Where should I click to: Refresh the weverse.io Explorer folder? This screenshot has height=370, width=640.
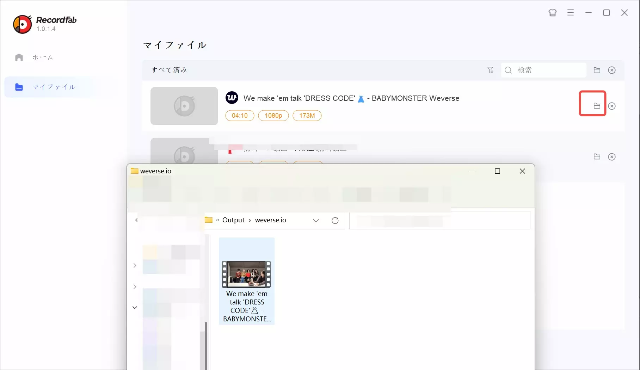coord(335,221)
